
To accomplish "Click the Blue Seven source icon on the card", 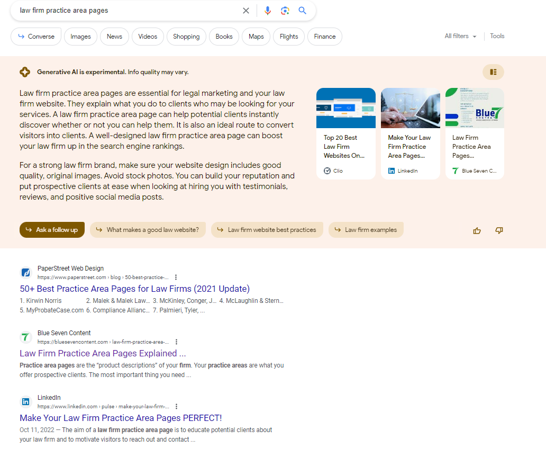I will (x=456, y=171).
